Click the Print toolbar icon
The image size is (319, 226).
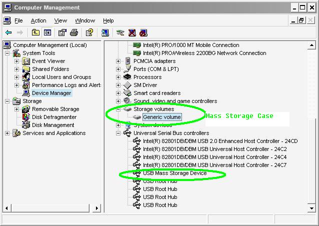coord(74,32)
